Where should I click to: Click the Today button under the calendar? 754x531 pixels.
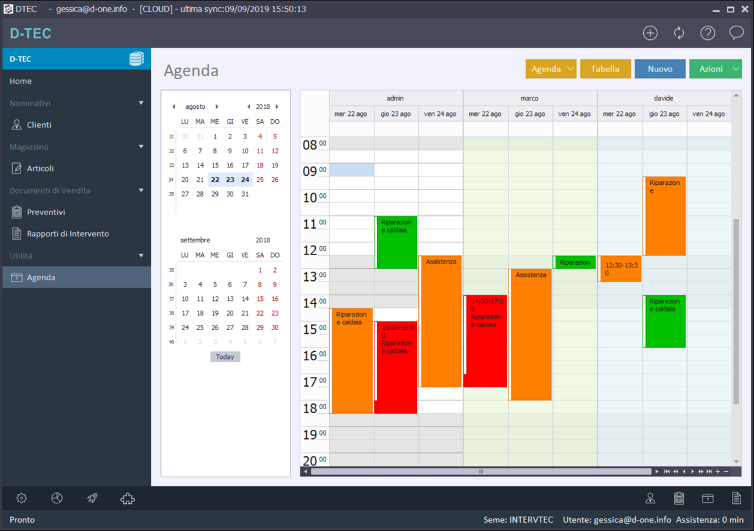click(225, 357)
